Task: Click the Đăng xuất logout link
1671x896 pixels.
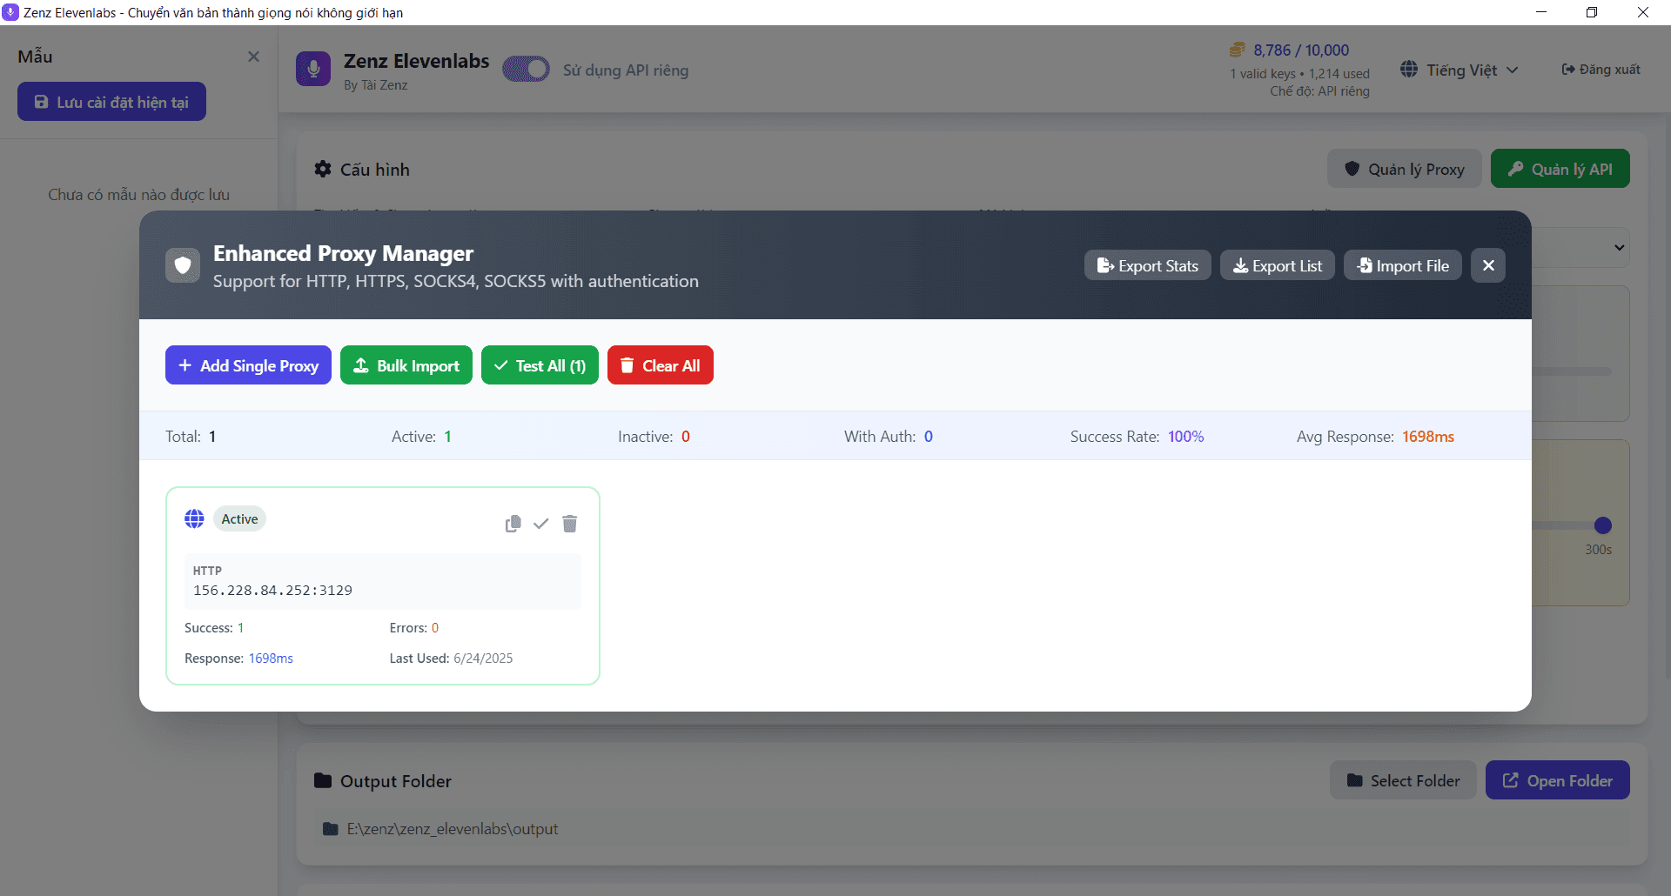Action: [x=1601, y=70]
